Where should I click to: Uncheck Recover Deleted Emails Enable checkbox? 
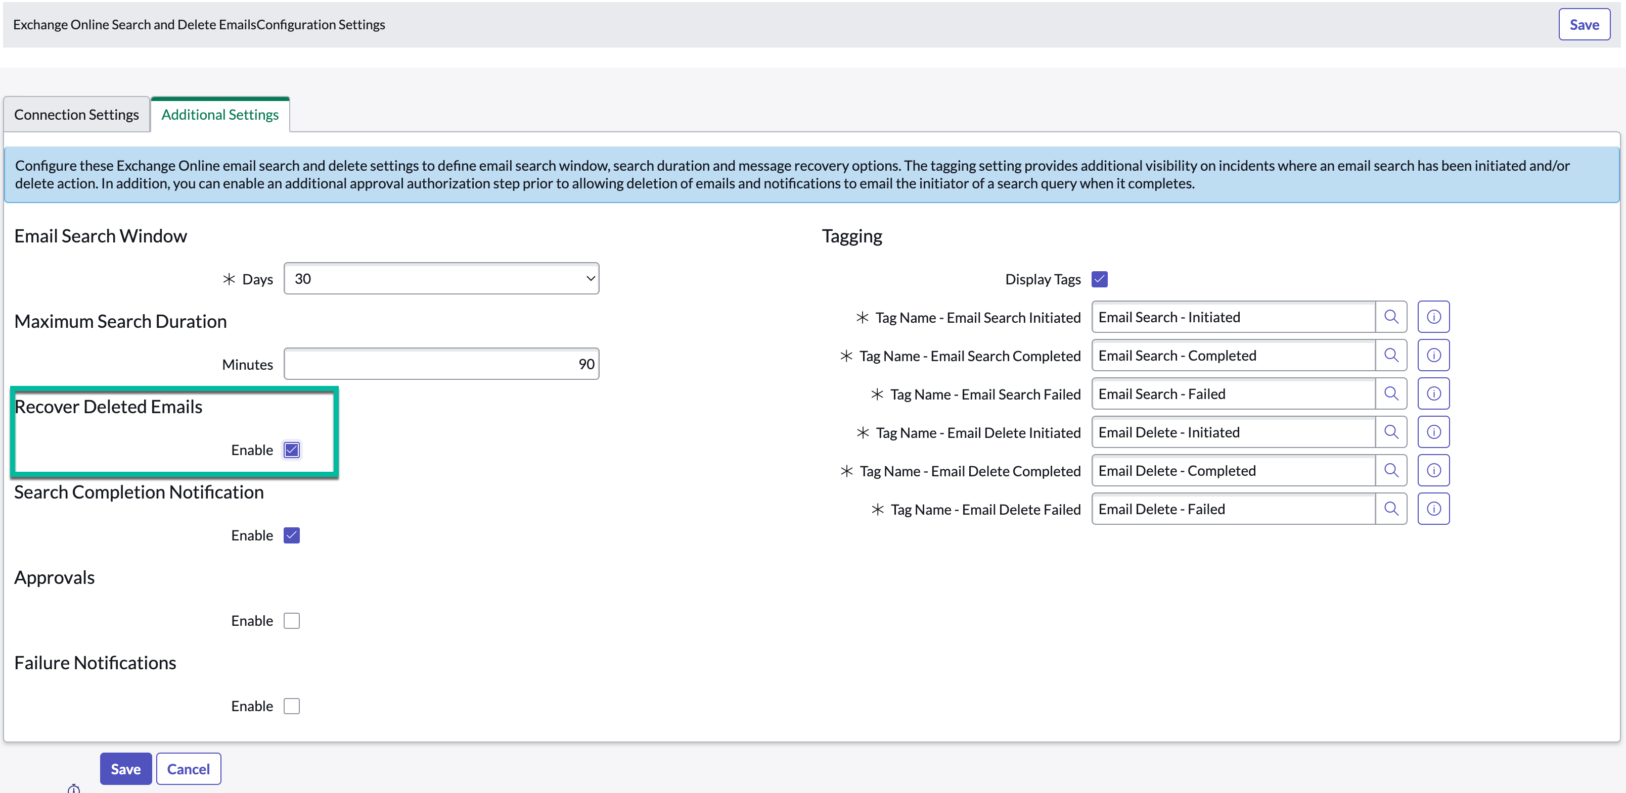coord(292,450)
